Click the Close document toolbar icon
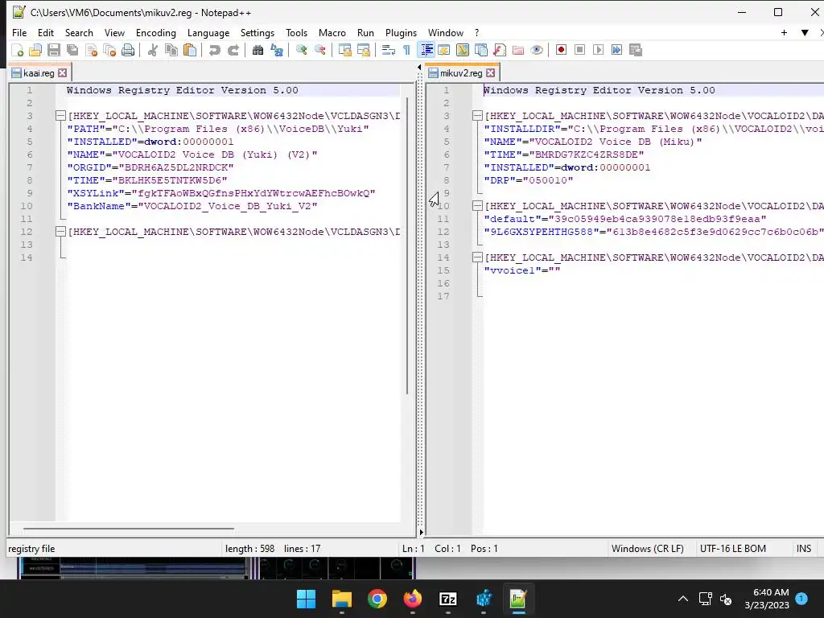Screen dimensions: 824x618 point(91,50)
